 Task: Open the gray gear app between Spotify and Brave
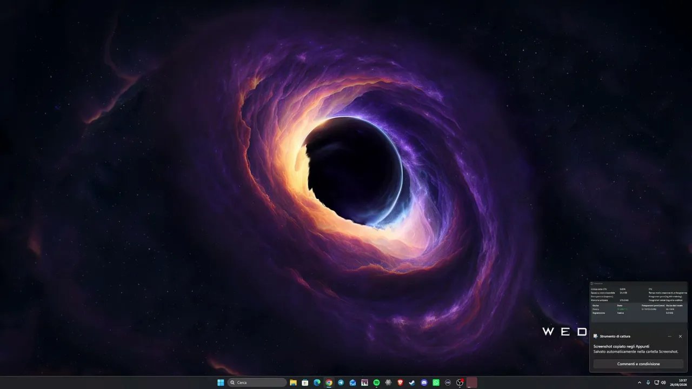coord(388,383)
